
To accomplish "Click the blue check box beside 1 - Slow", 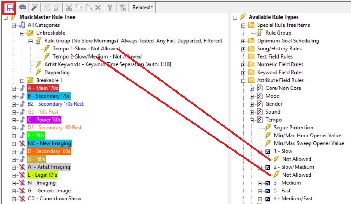I will (x=268, y=151).
